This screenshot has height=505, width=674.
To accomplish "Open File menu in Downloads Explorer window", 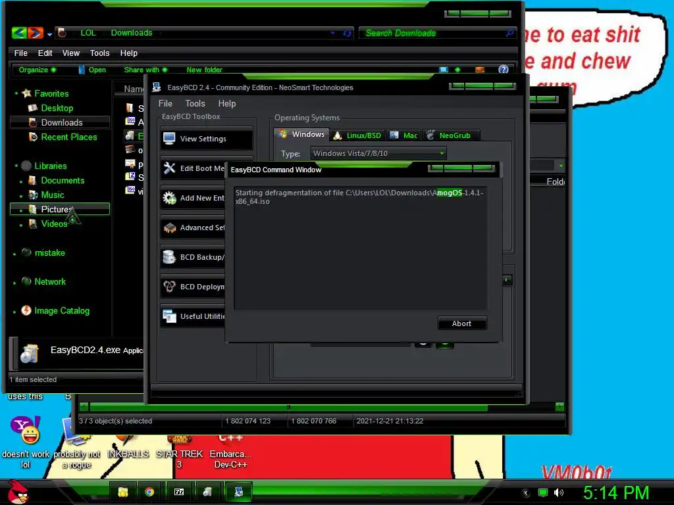I will [x=20, y=53].
